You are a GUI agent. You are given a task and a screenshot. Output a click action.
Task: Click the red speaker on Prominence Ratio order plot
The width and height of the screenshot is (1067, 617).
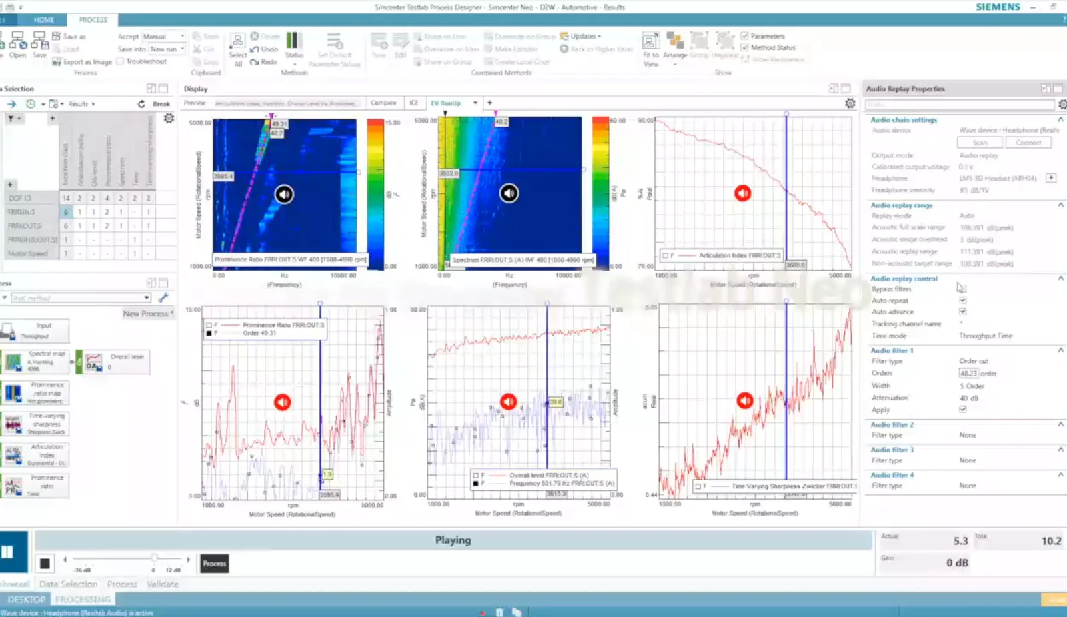tap(283, 402)
